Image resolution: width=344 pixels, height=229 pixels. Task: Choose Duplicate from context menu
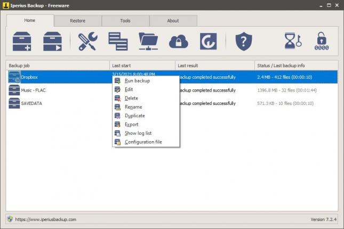click(x=146, y=116)
